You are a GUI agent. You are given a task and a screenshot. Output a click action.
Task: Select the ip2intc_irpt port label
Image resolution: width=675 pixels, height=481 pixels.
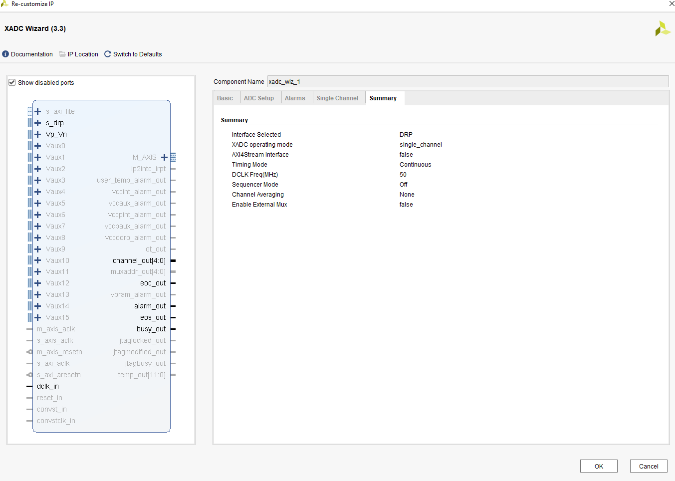(x=148, y=169)
